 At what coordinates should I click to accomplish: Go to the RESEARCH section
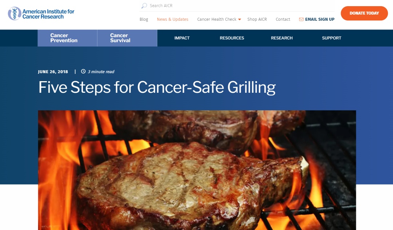tap(282, 38)
